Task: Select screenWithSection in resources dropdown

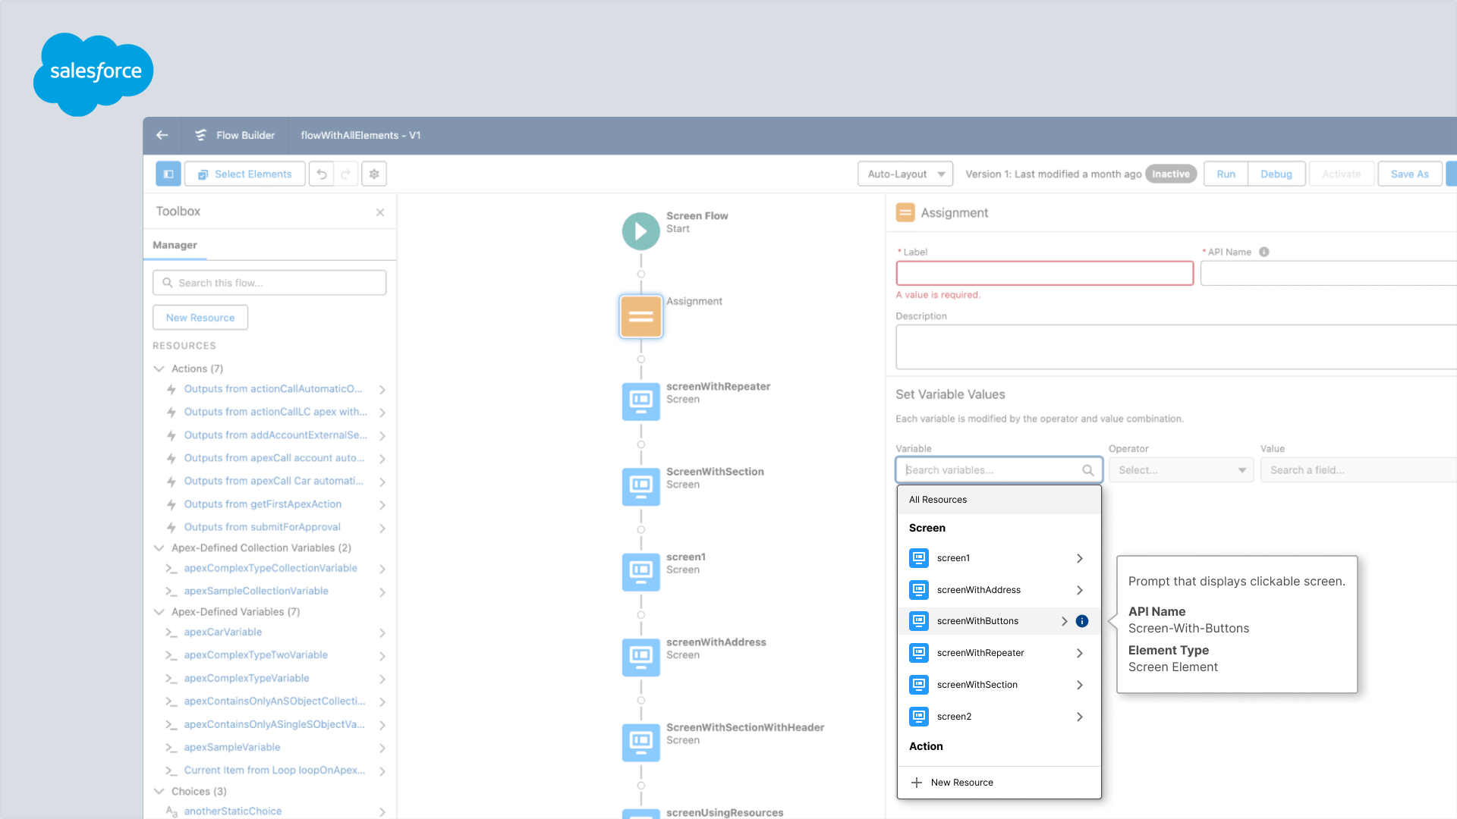Action: pos(999,685)
